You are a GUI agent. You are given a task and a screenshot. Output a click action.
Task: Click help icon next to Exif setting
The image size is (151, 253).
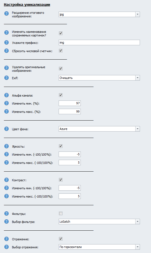tap(6, 78)
